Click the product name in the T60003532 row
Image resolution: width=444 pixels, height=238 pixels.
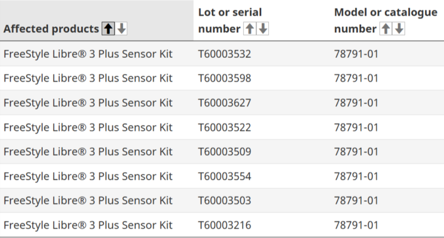88,54
